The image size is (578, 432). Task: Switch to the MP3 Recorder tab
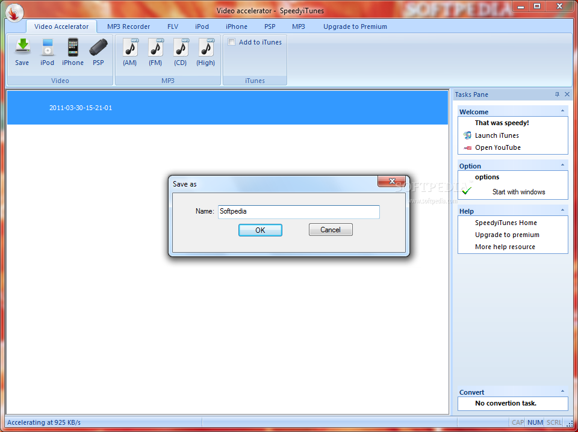(128, 26)
